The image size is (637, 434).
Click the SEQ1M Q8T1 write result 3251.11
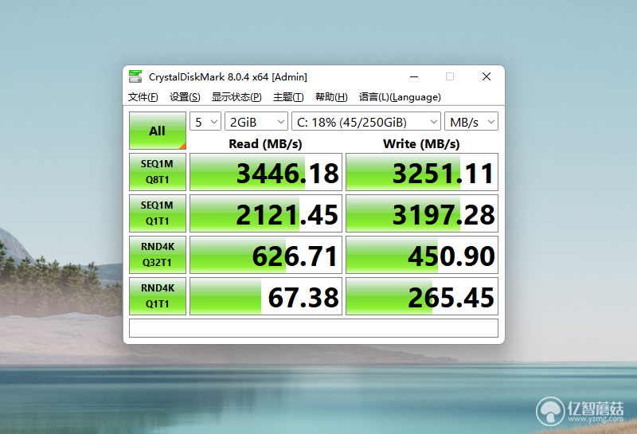422,172
